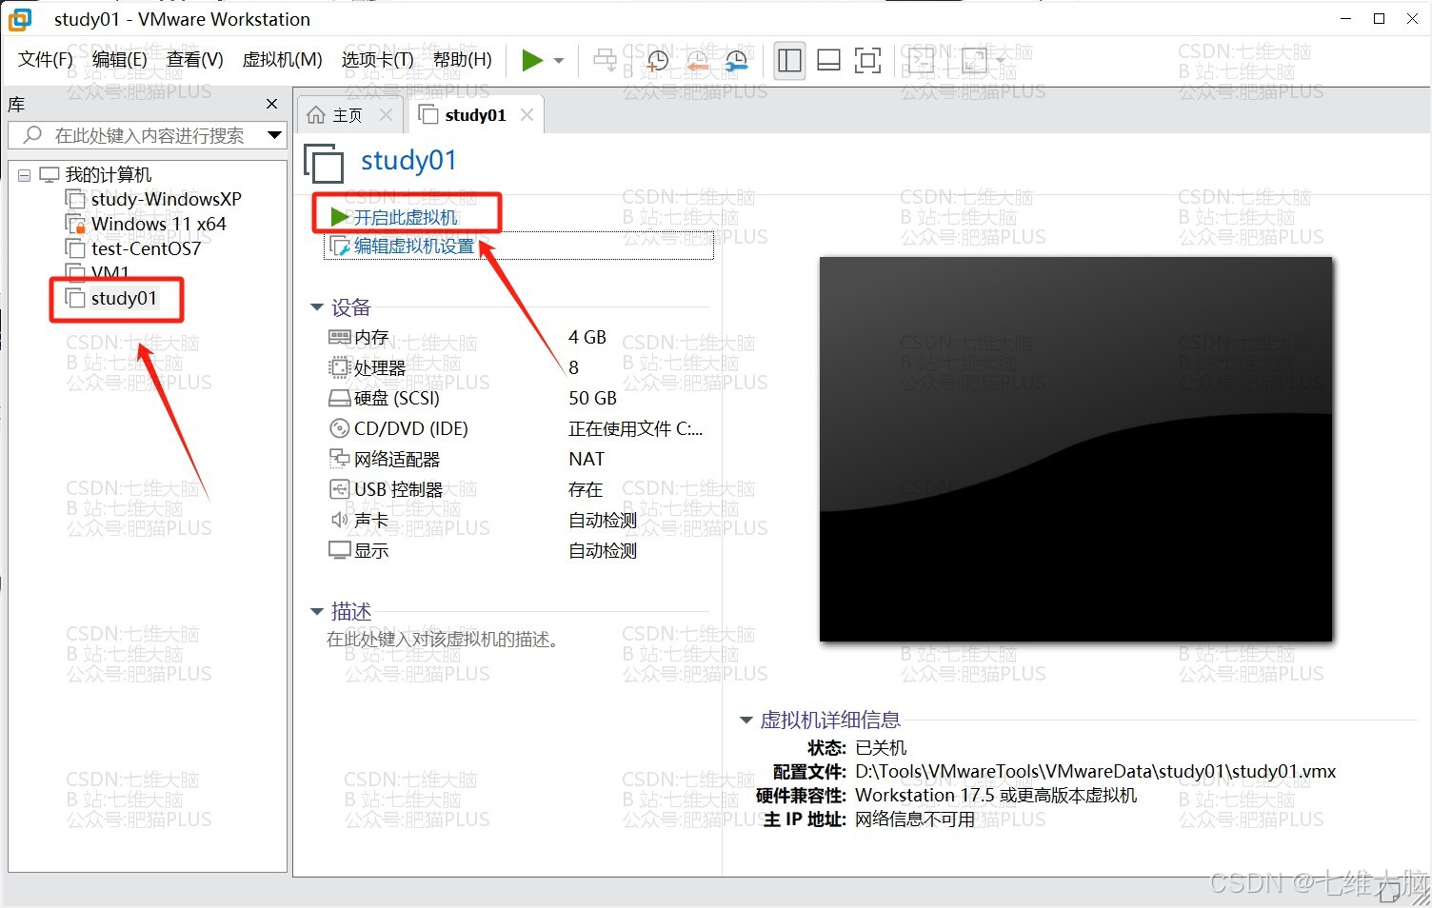
Task: Click the 已关机 status text
Action: coord(881,747)
